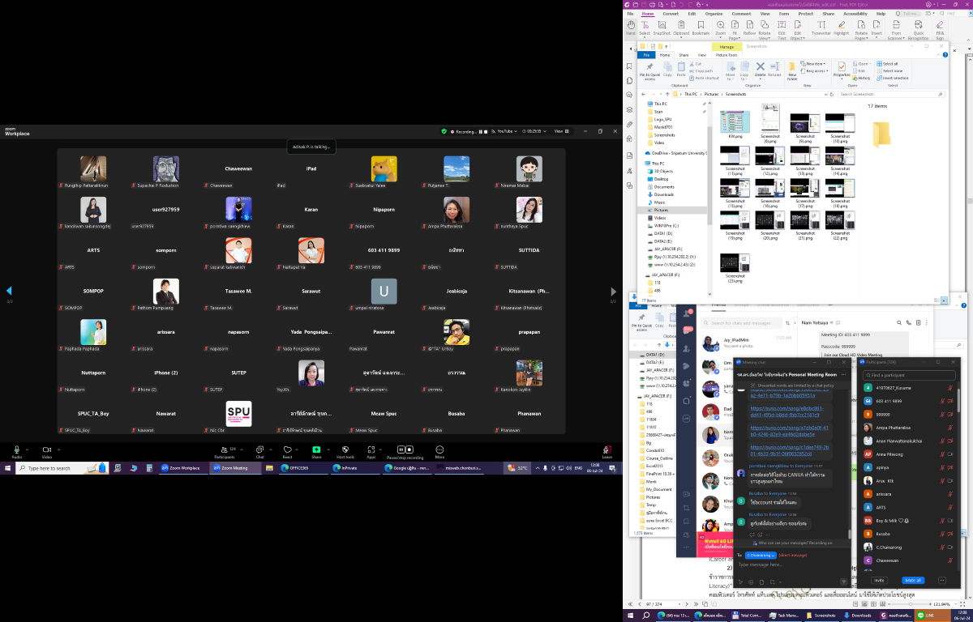Select the Screenshot (23).png thumbnail

735,268
